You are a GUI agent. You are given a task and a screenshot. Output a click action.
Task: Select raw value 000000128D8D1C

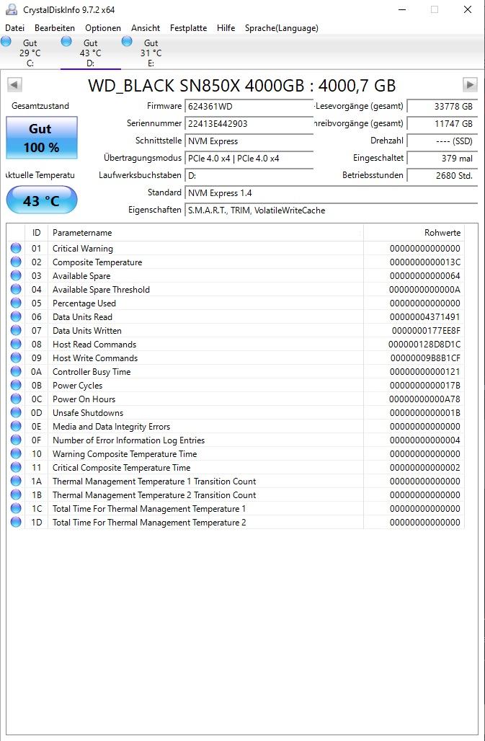point(424,345)
